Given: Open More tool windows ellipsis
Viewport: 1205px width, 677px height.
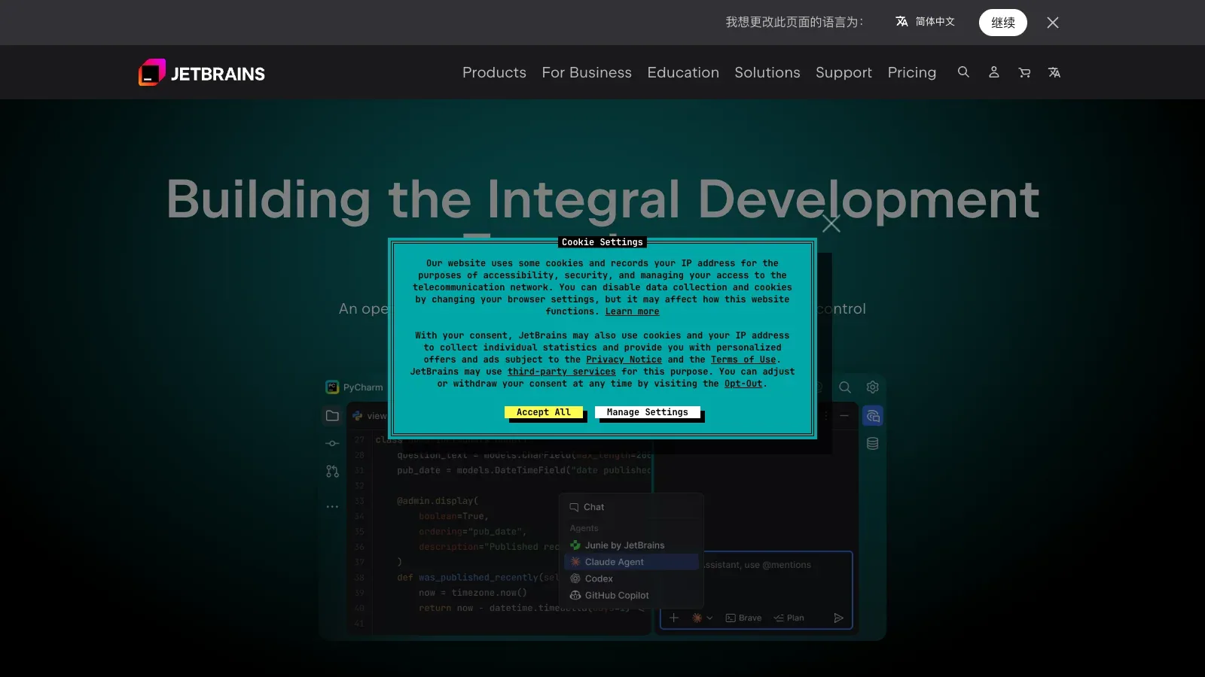Looking at the screenshot, I should click(x=332, y=507).
